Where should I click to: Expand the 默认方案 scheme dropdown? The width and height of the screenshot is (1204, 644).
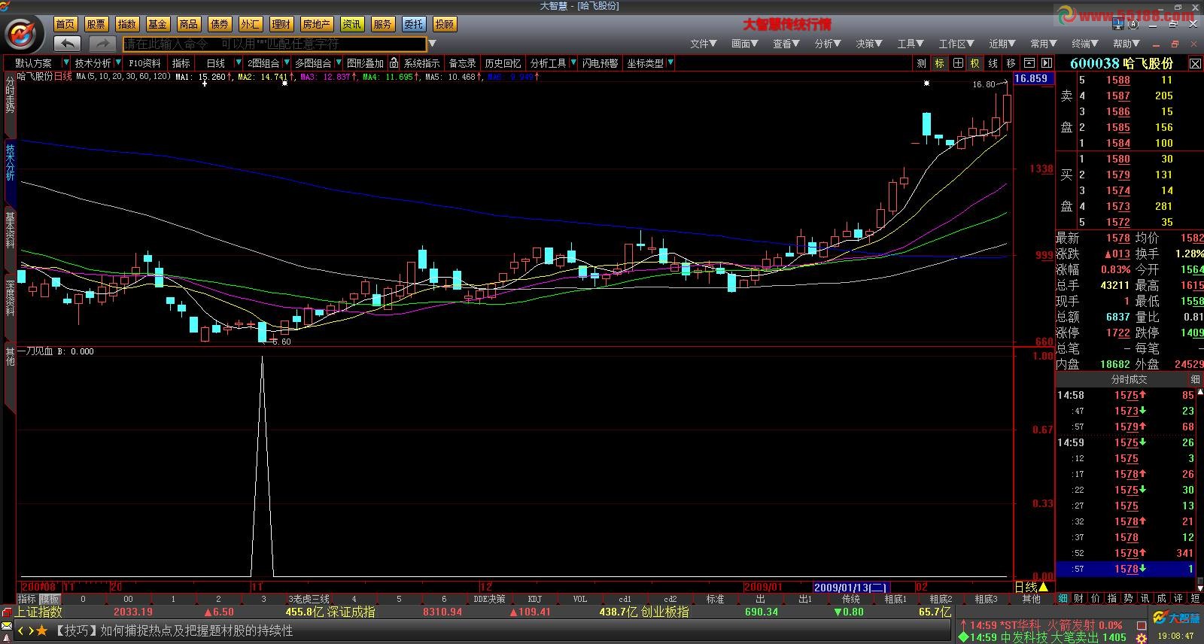[x=66, y=63]
